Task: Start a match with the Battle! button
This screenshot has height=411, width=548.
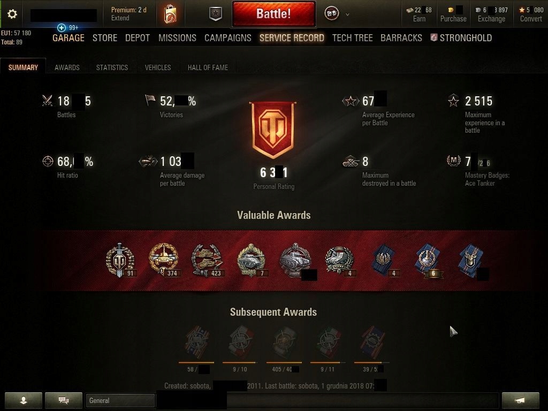Action: click(273, 13)
